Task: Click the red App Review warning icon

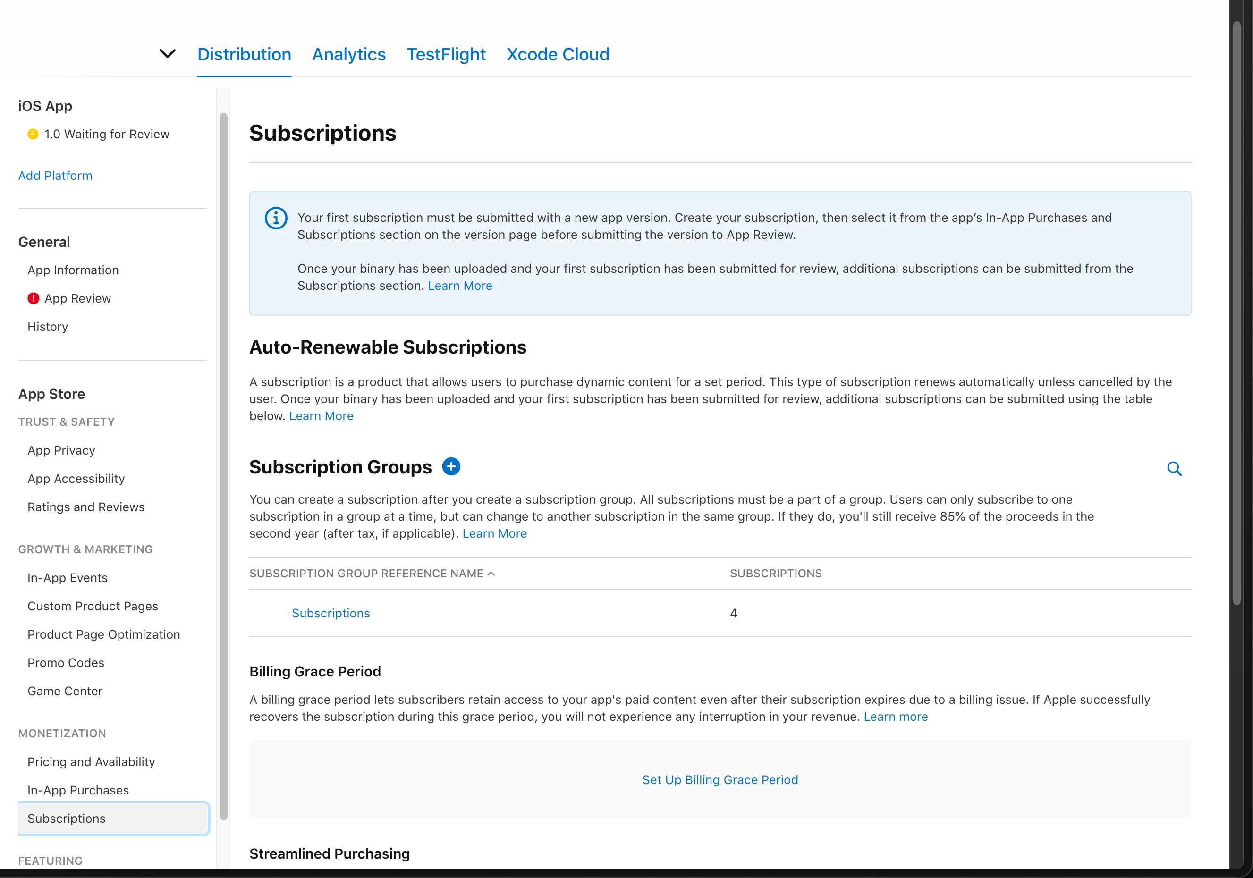Action: [34, 298]
